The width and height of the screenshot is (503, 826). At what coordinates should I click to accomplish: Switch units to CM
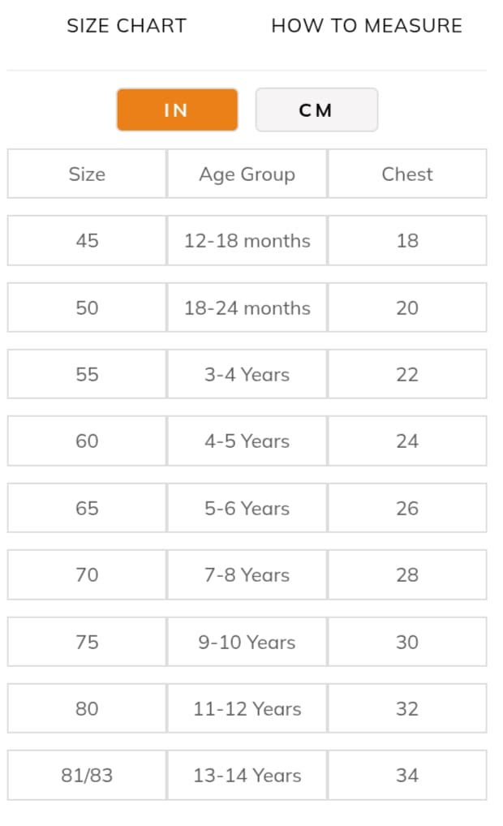316,110
